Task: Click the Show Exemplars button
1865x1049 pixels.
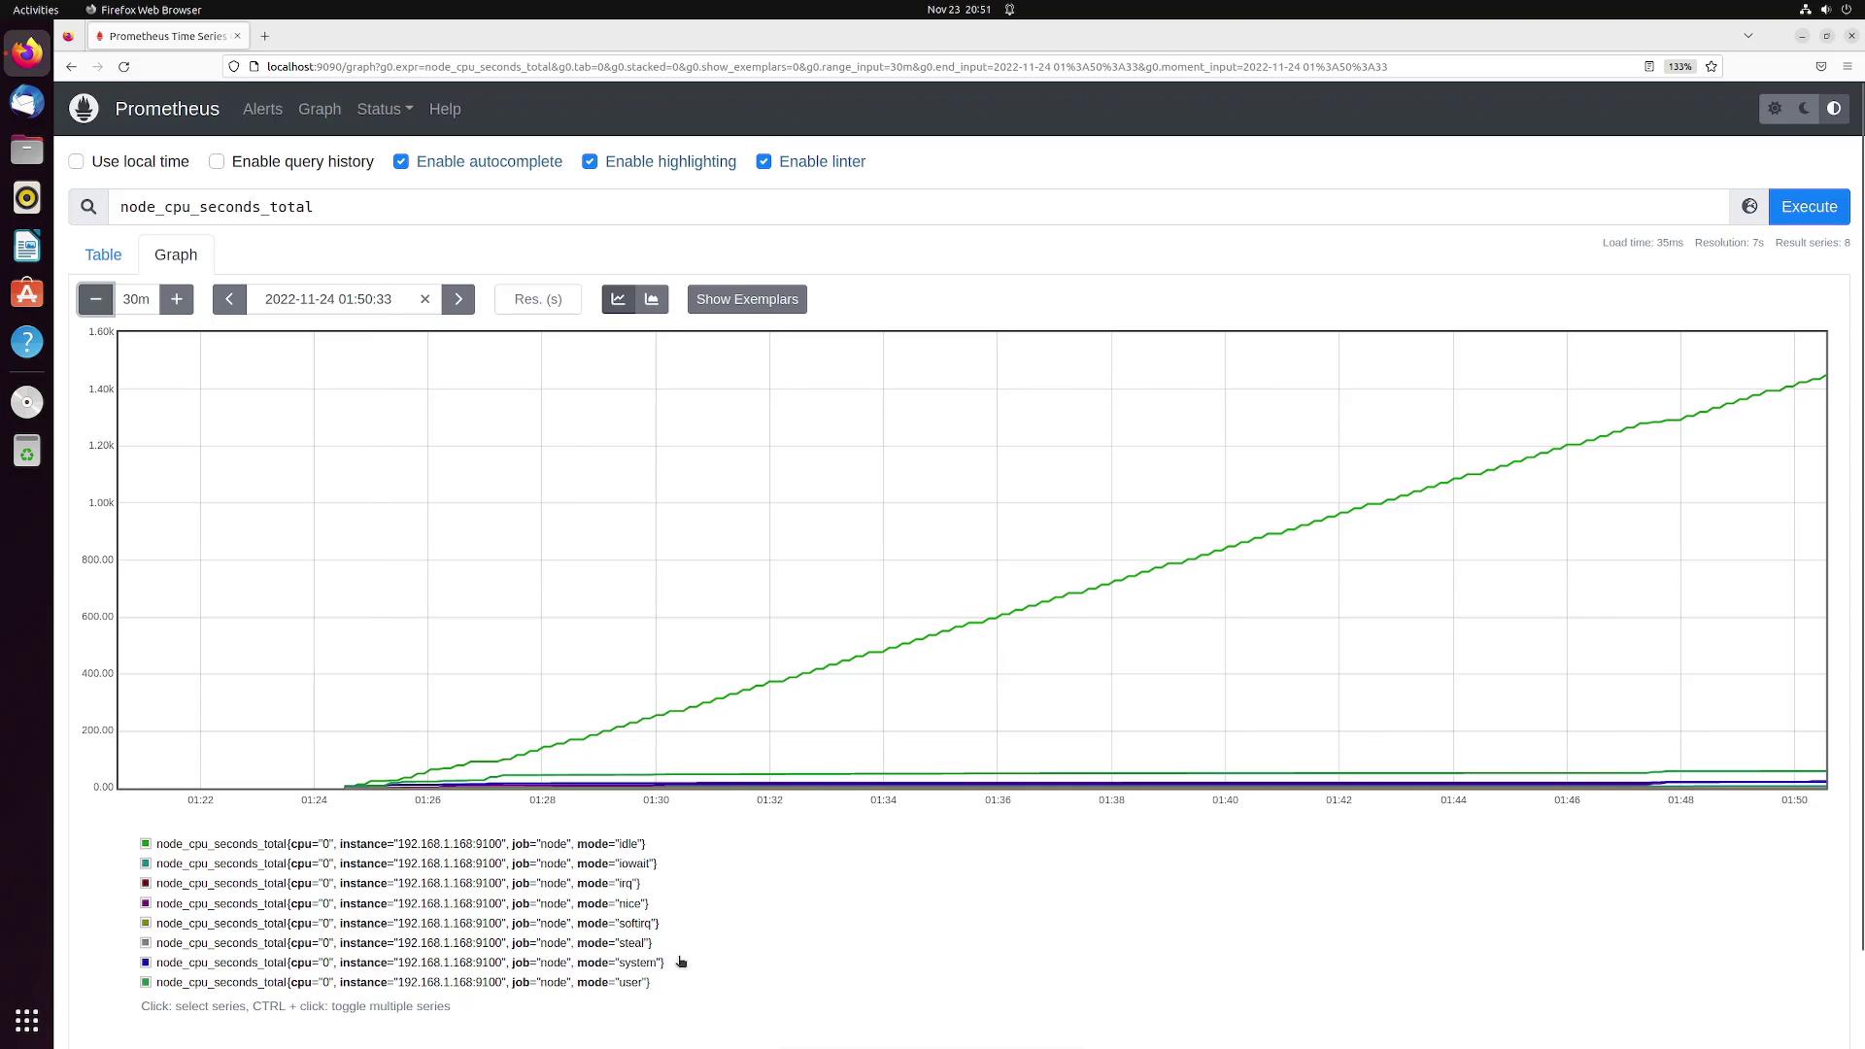Action: (747, 299)
